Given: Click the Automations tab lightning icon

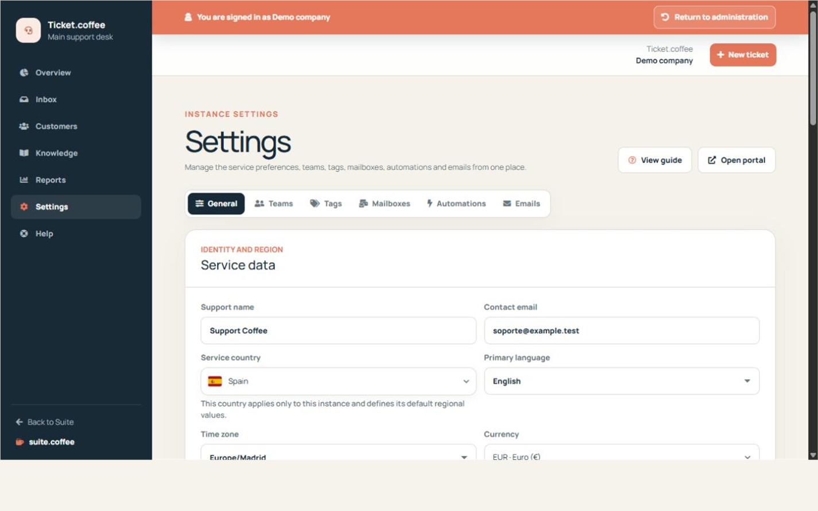Looking at the screenshot, I should (429, 204).
